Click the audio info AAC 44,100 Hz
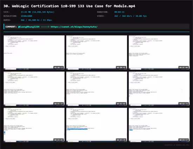Viewport: 193px width, 149px height. [36, 20]
